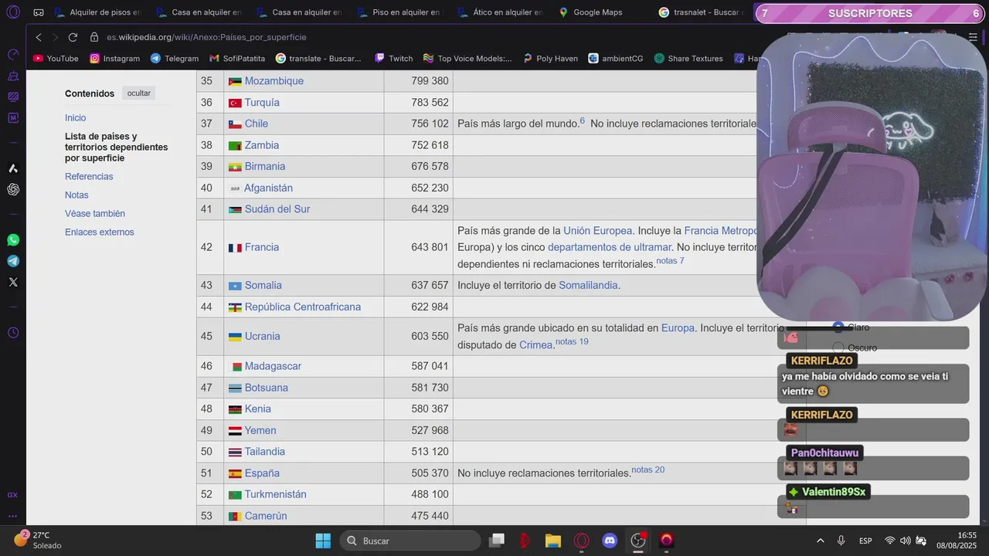Screen dimensions: 989x556
Task: Click the padlock site info icon
Action: tap(94, 37)
